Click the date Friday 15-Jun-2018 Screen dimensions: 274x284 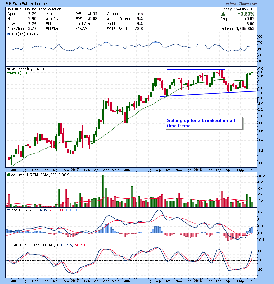pos(238,9)
